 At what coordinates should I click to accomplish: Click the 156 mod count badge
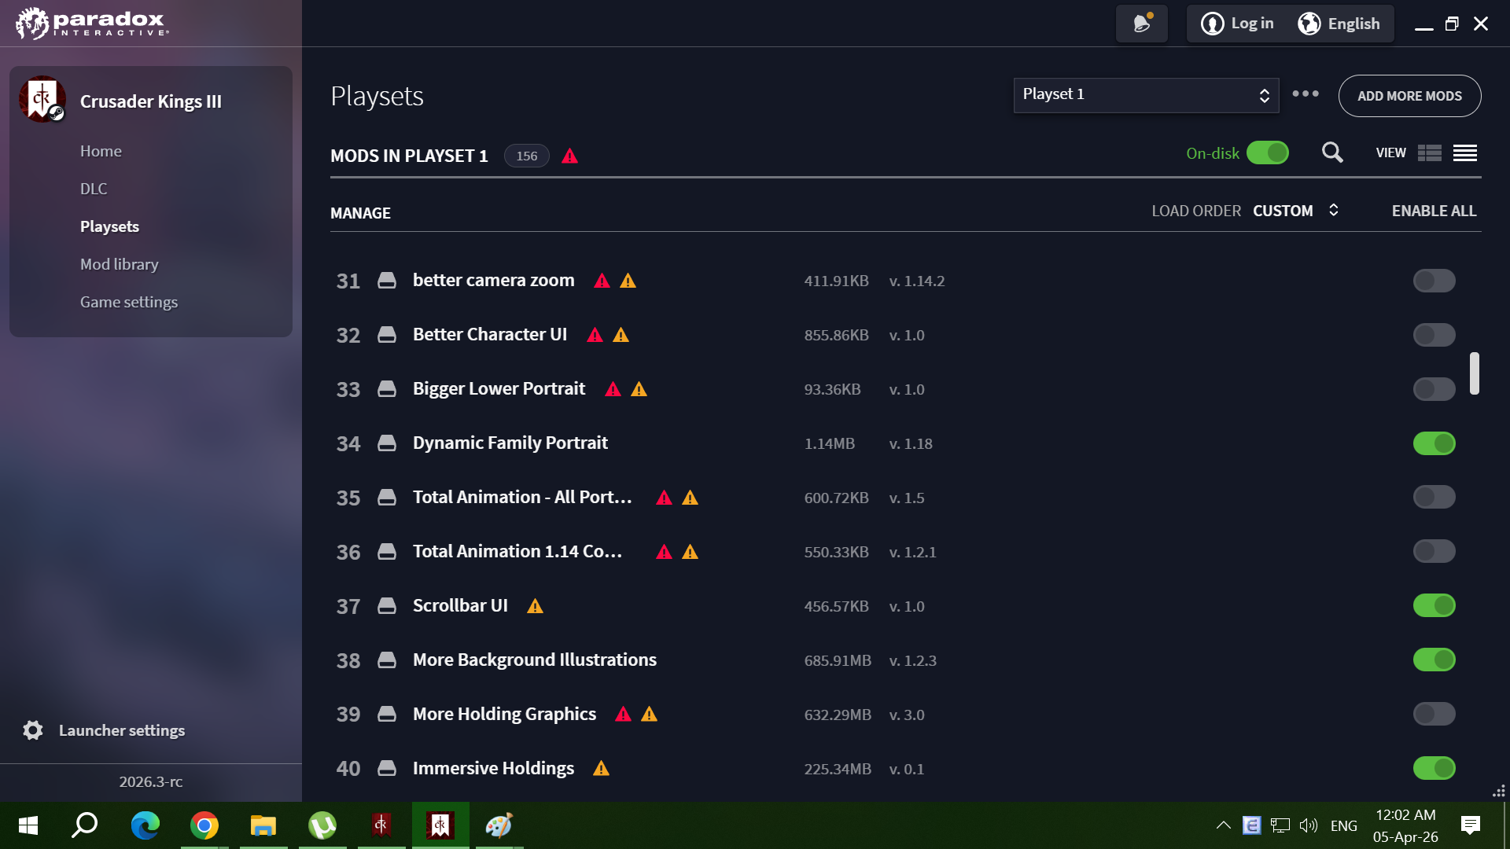tap(527, 156)
